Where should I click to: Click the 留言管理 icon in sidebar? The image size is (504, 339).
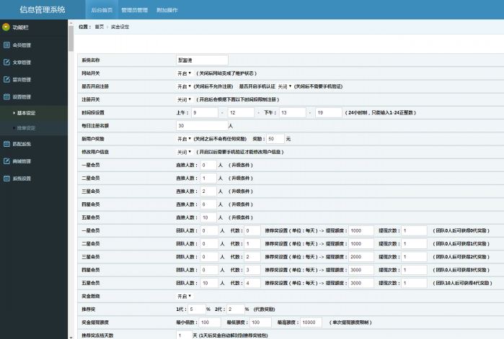[6, 80]
